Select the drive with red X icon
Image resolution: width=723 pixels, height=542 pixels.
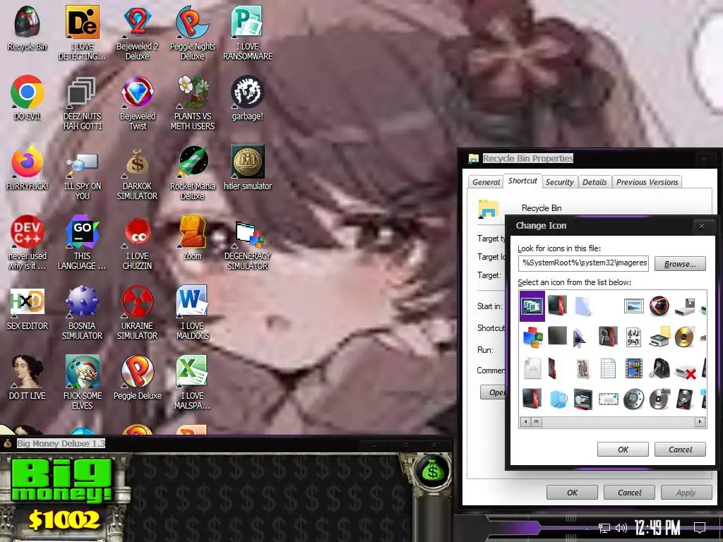tap(685, 371)
